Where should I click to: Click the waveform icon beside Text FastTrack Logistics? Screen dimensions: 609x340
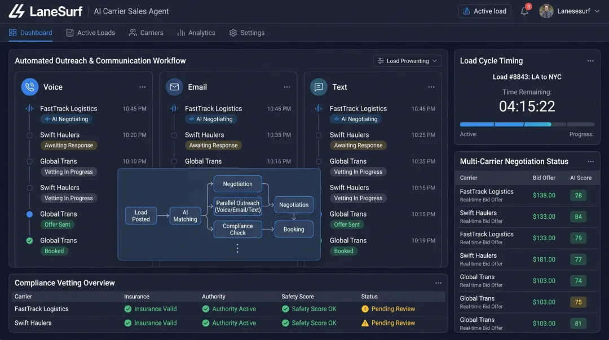[319, 108]
